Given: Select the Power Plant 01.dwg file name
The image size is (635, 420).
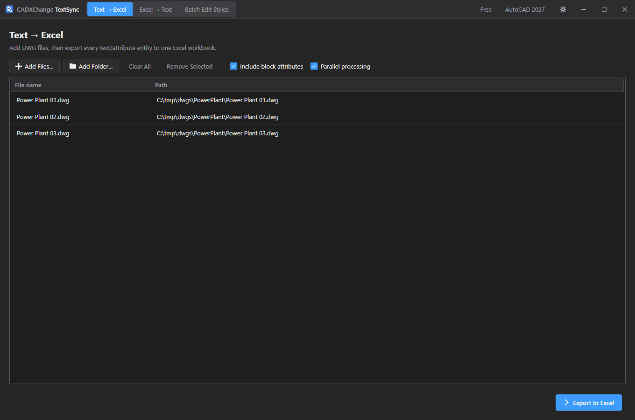Looking at the screenshot, I should [43, 100].
